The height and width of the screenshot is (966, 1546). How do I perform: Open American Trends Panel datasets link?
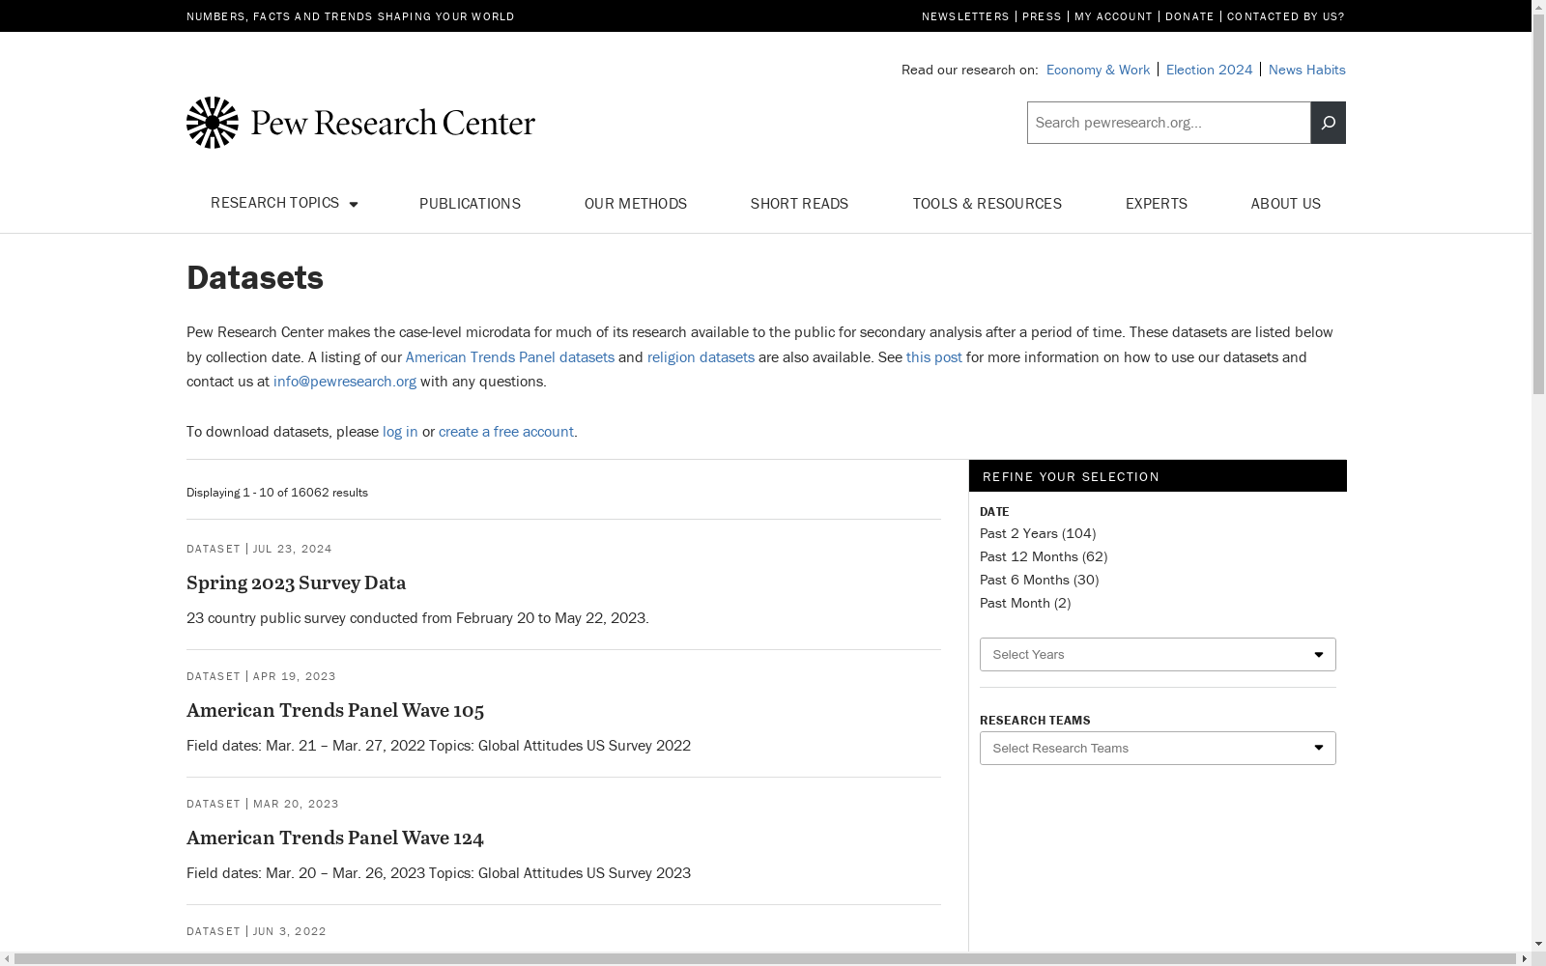pyautogui.click(x=510, y=357)
